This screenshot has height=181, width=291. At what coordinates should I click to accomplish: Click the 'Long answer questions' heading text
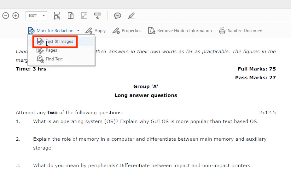[x=146, y=95]
